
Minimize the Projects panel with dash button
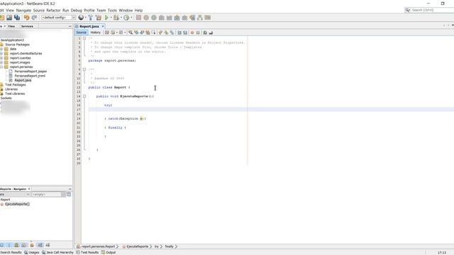coord(70,26)
